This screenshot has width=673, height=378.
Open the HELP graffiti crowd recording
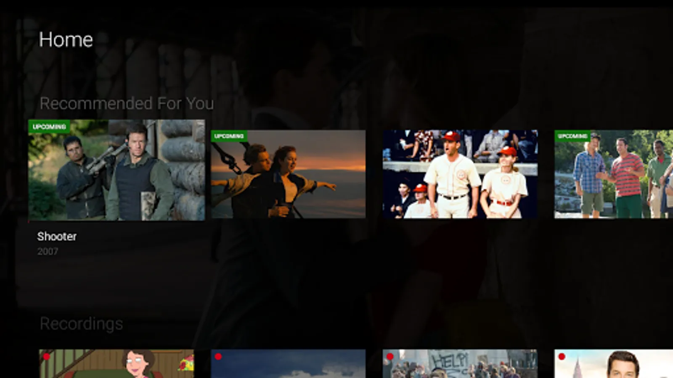[x=460, y=364]
